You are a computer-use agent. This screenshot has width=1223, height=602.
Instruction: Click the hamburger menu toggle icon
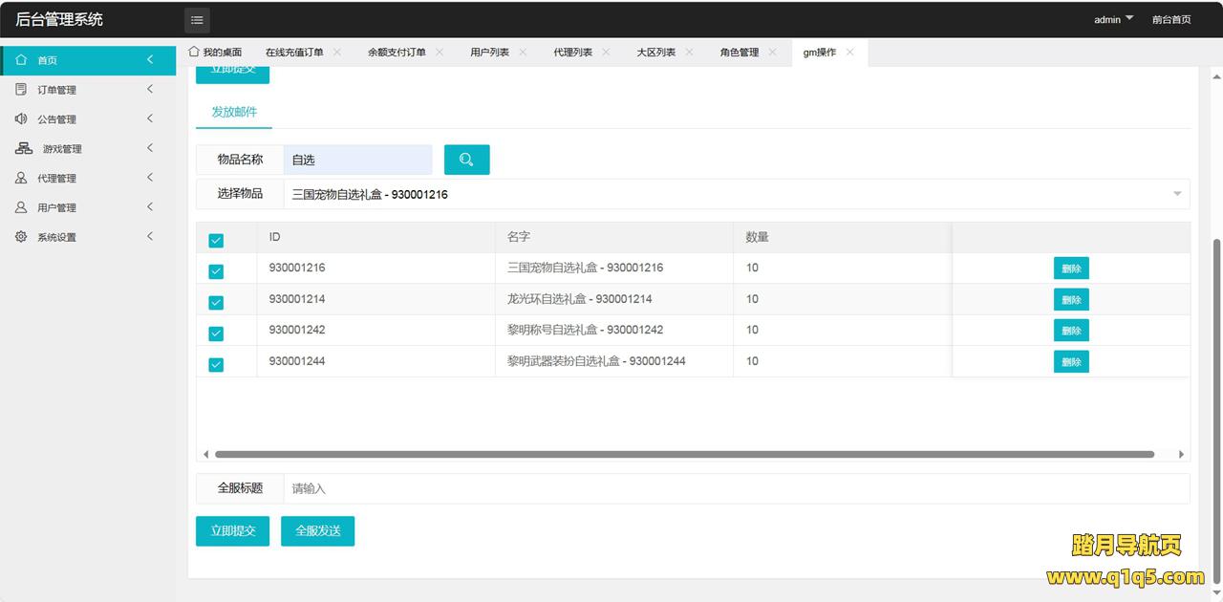tap(197, 20)
